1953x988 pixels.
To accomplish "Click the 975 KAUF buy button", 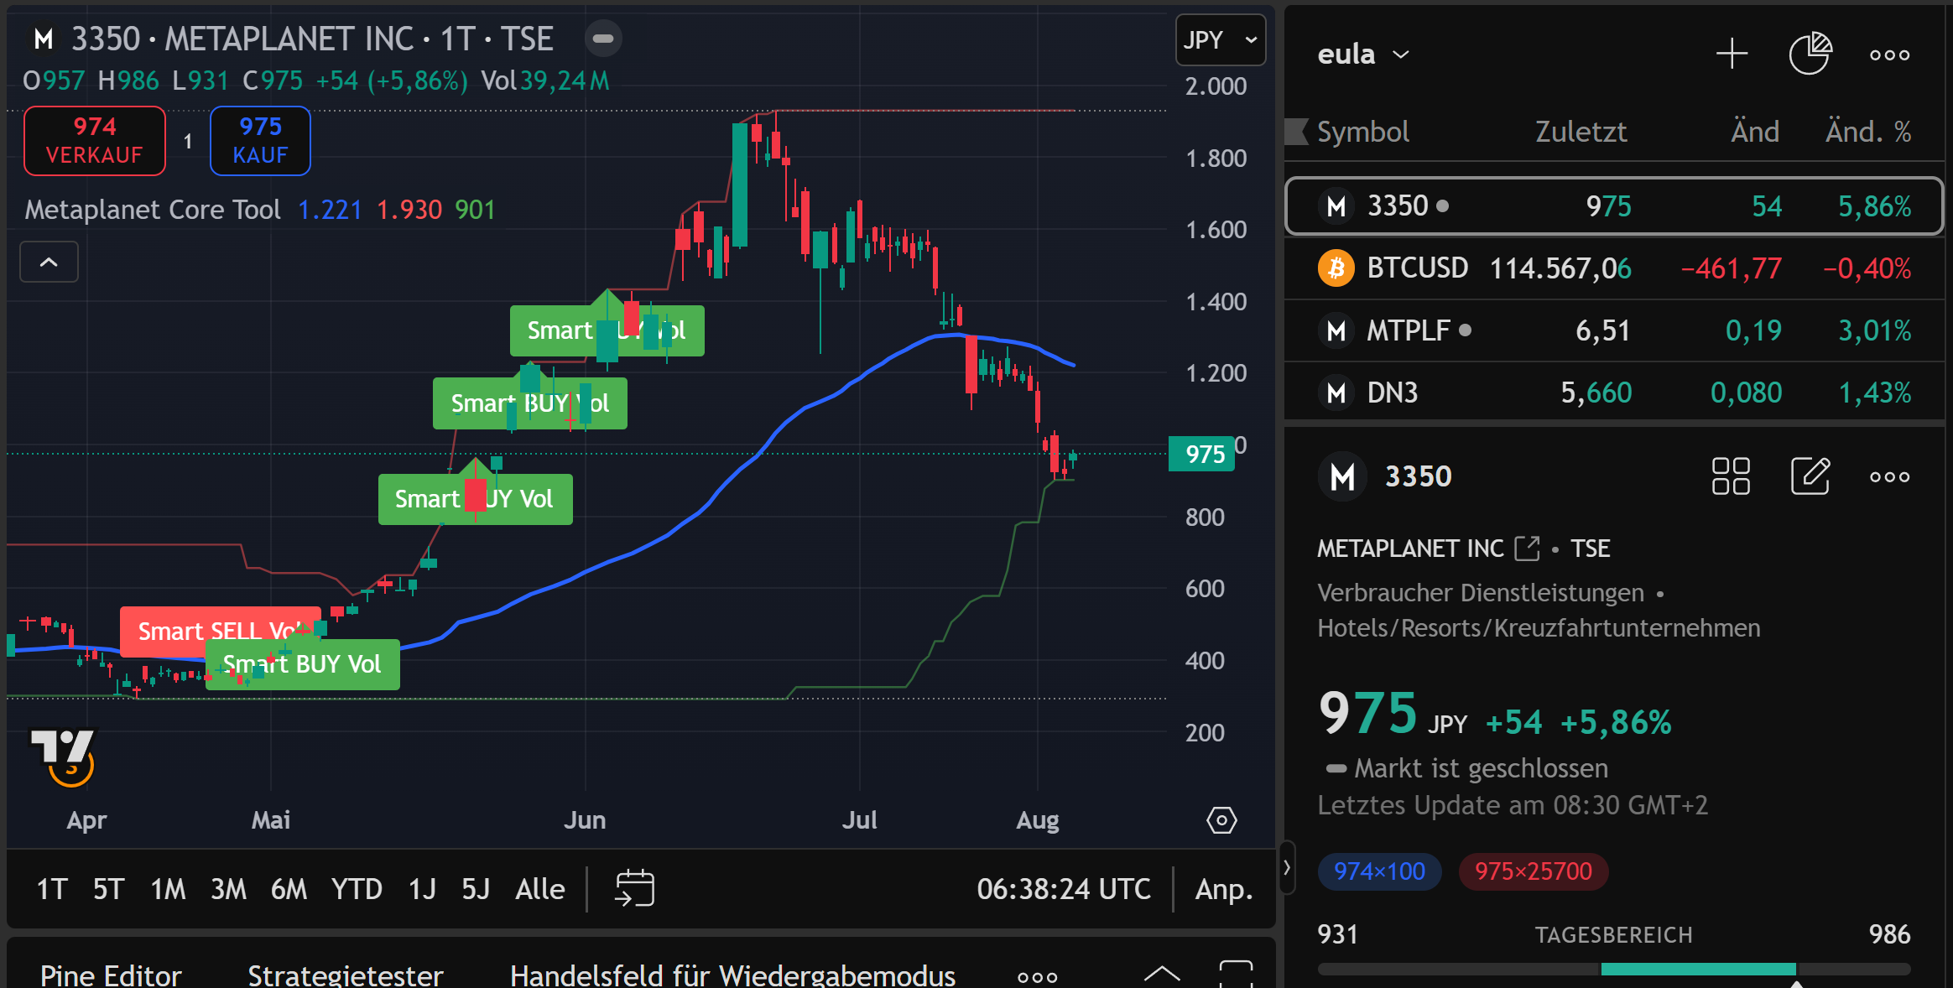I will click(260, 141).
